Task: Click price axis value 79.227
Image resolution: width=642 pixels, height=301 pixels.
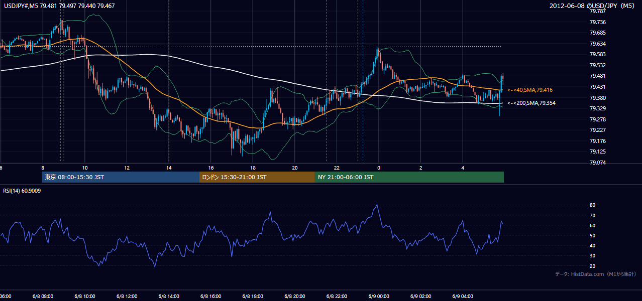Action: (x=597, y=130)
